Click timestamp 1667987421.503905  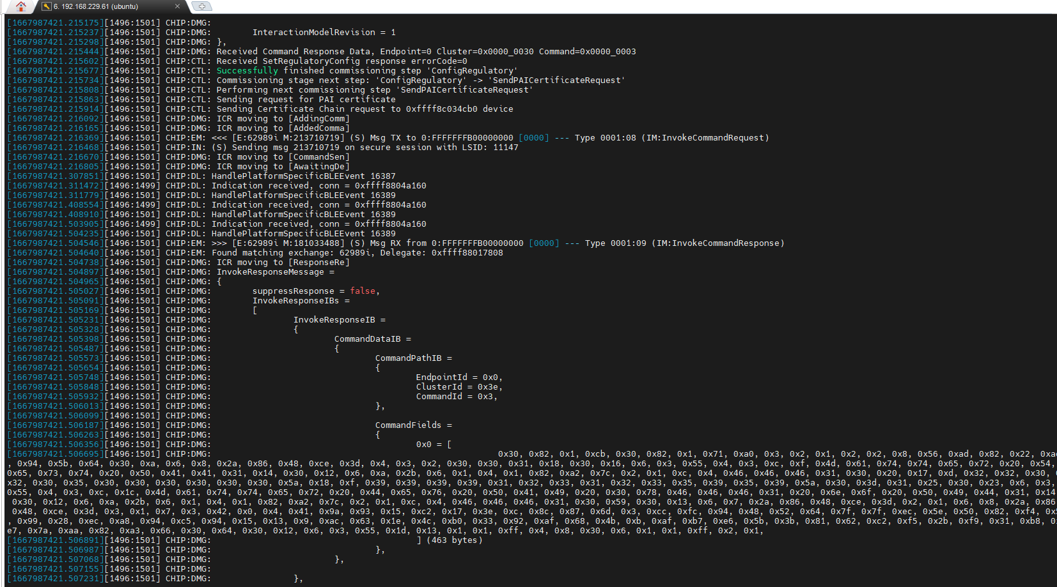tap(56, 224)
